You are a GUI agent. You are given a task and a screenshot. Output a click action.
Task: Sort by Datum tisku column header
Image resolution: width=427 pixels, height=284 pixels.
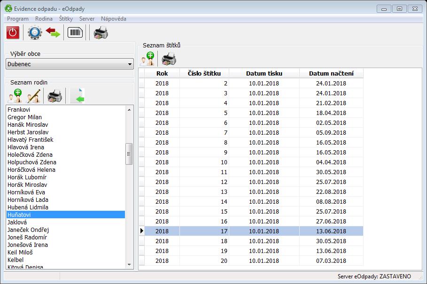click(x=264, y=73)
